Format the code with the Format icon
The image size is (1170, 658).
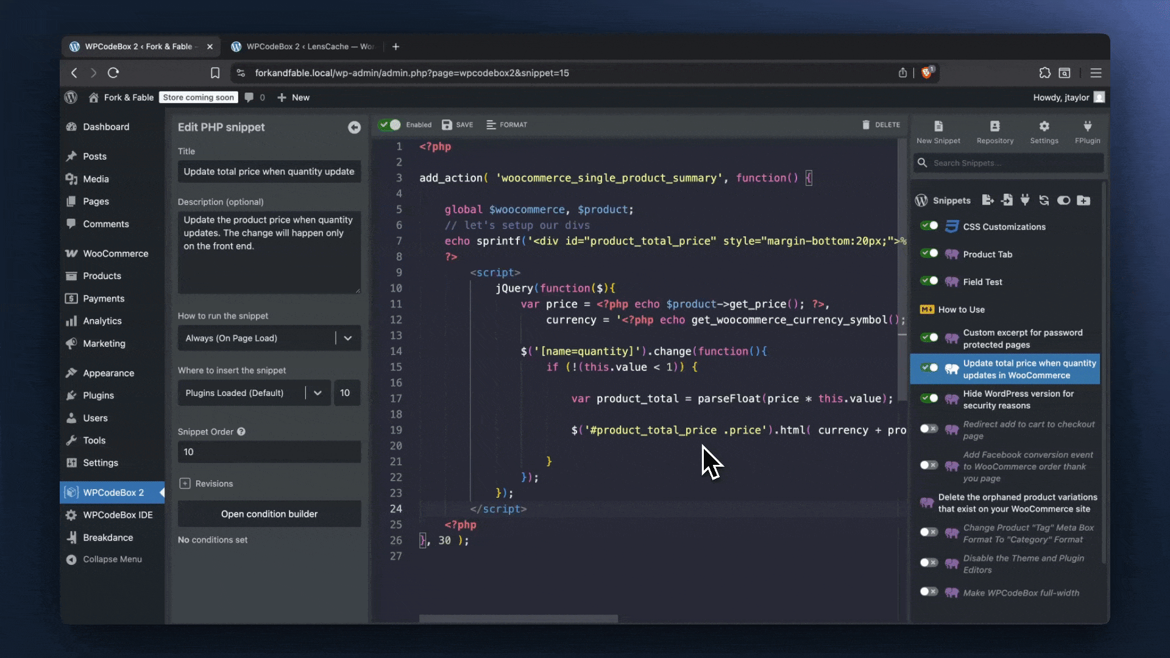tap(491, 125)
